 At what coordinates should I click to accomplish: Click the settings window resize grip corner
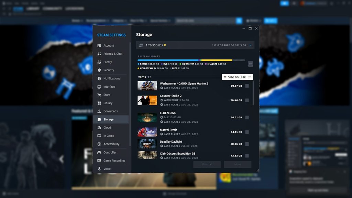257,171
